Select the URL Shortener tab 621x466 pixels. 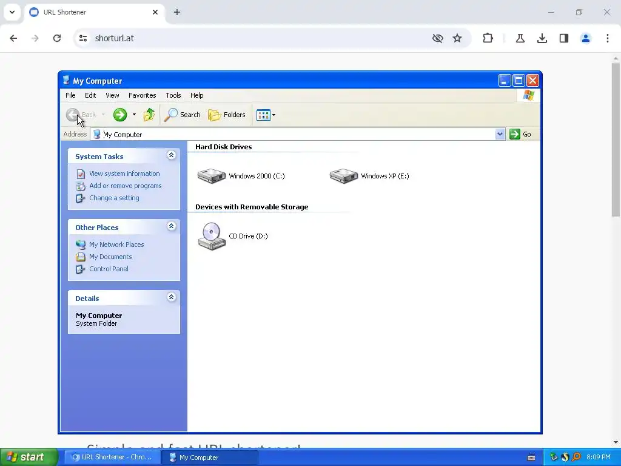(x=94, y=12)
